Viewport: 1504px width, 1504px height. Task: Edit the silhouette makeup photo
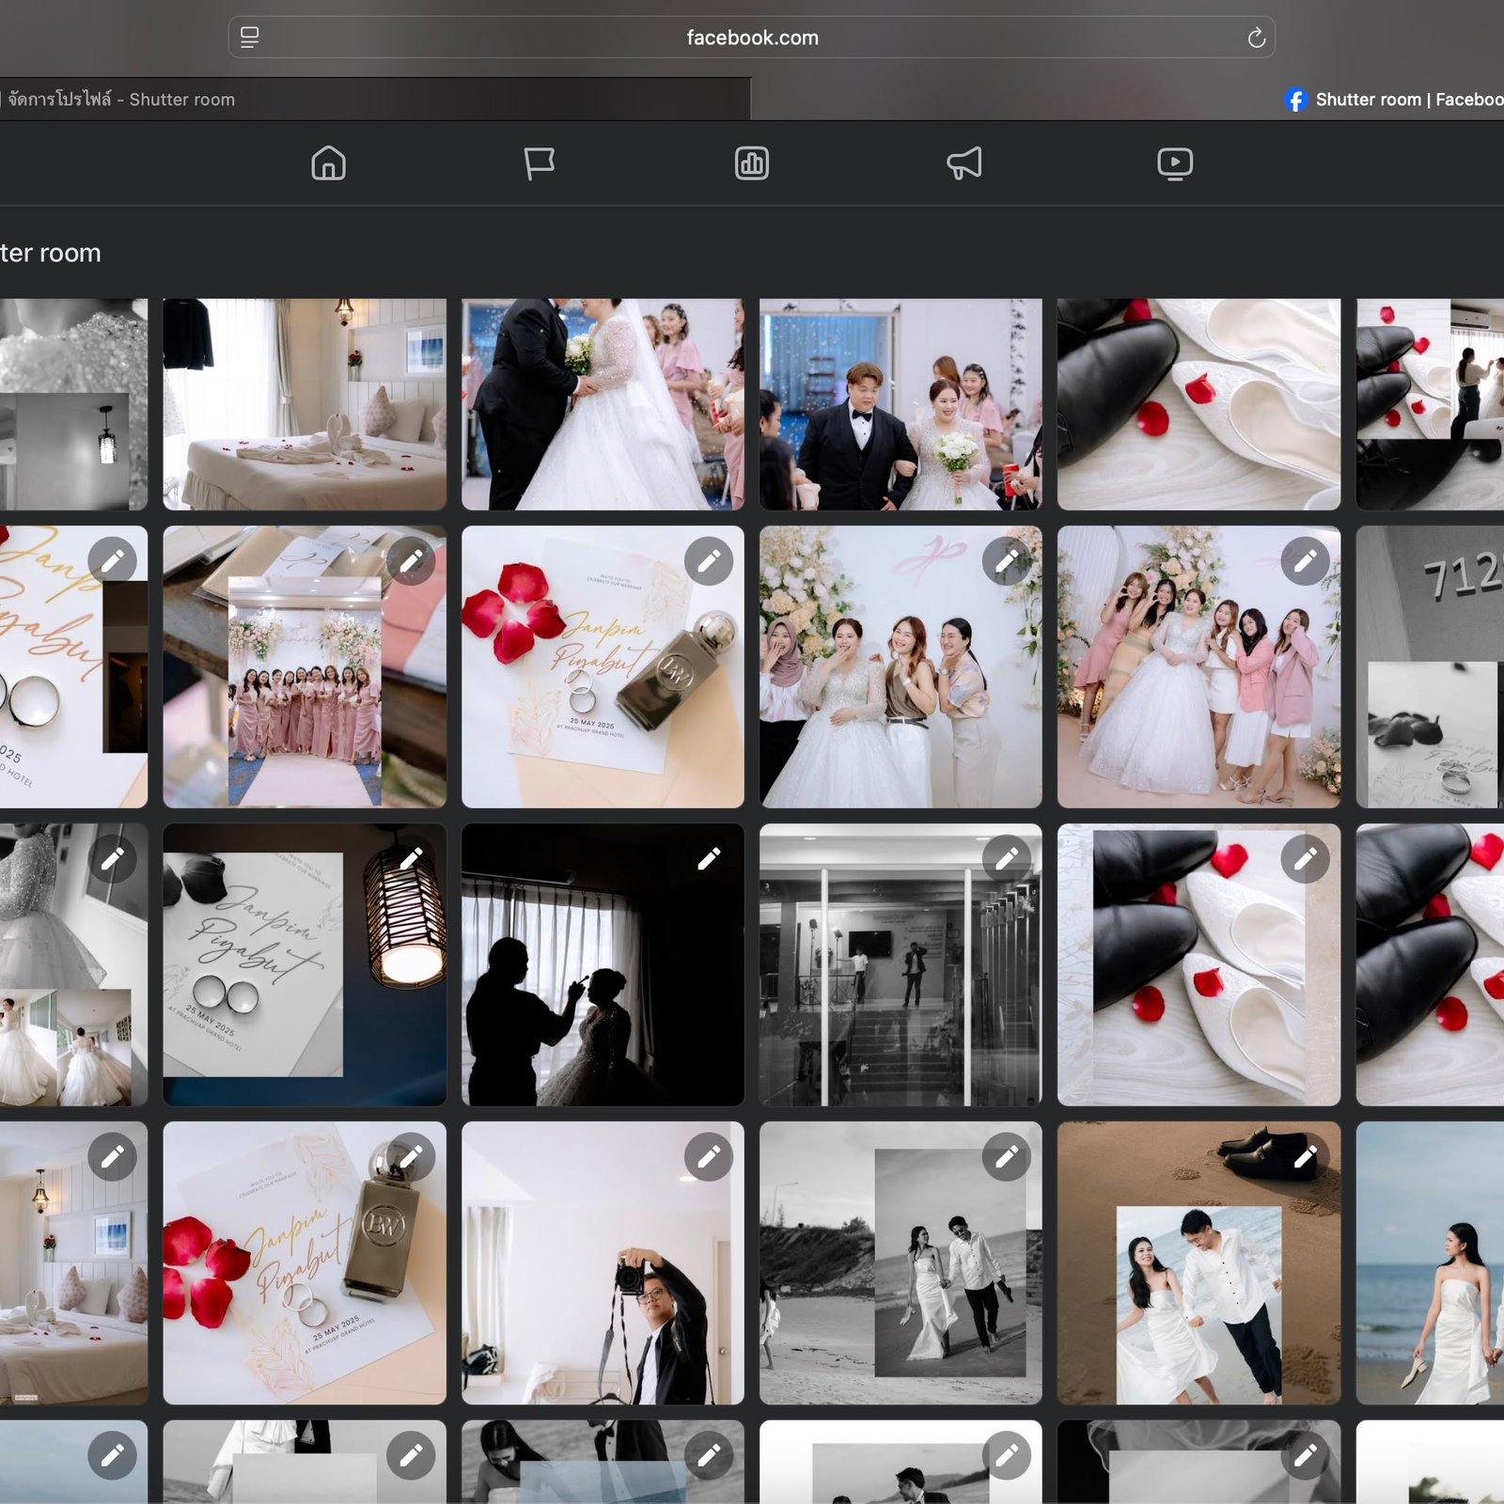(708, 858)
